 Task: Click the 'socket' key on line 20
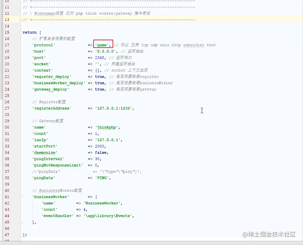tap(41, 64)
